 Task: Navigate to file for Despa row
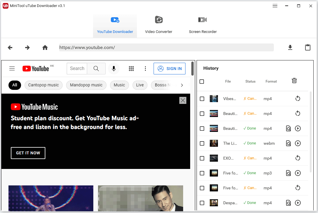click(288, 203)
